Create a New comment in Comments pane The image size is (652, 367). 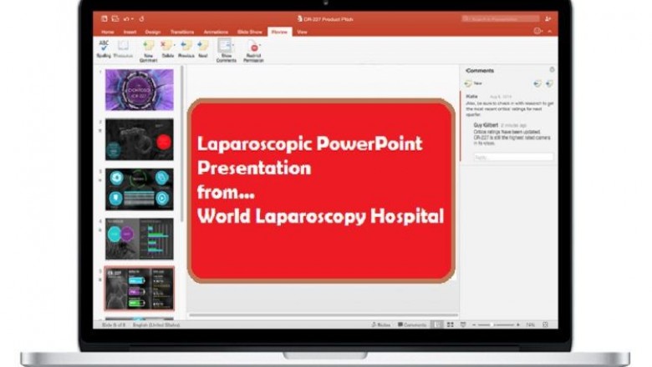[473, 83]
